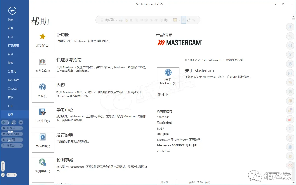Select 合并 in the backstage menu

click(x=11, y=54)
